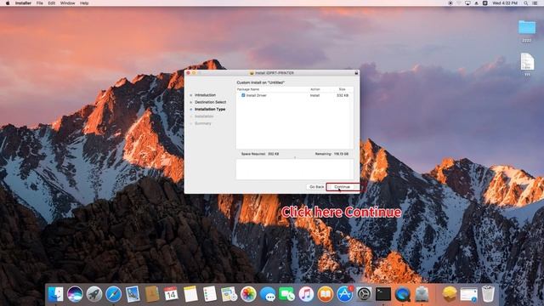
Task: Click the Wi-Fi icon in menu bar
Action: [x=459, y=3]
